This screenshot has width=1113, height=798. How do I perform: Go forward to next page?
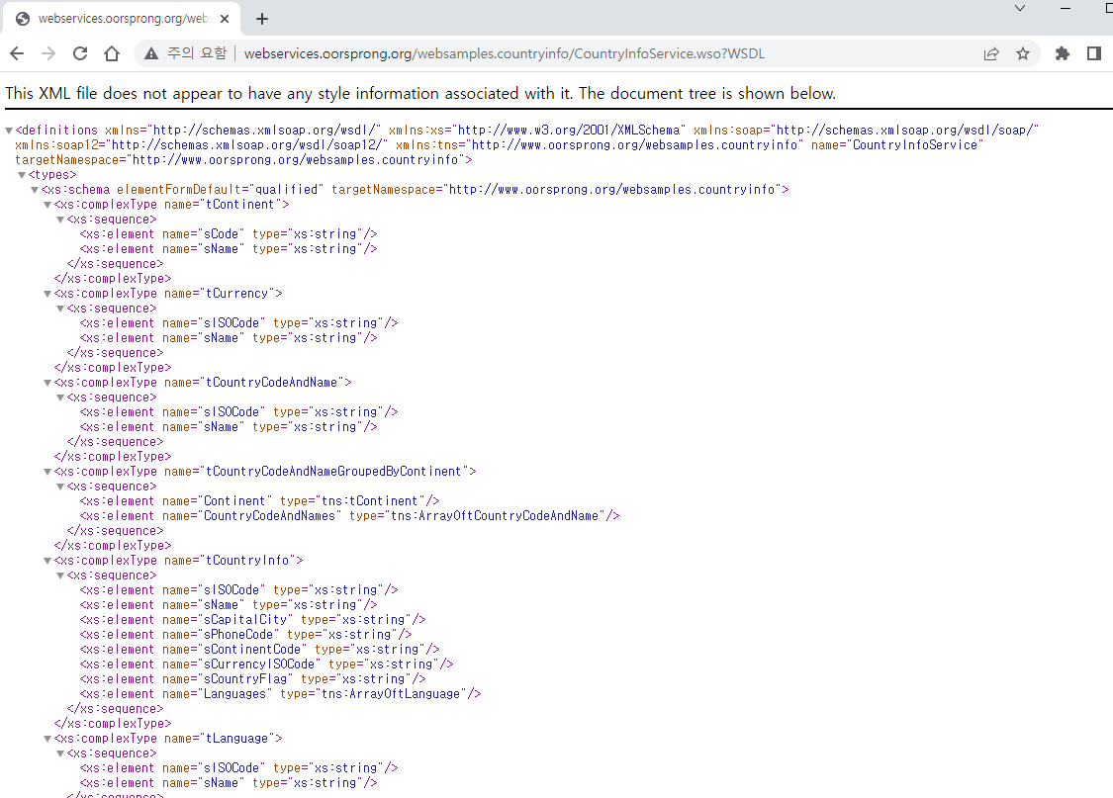(x=48, y=54)
